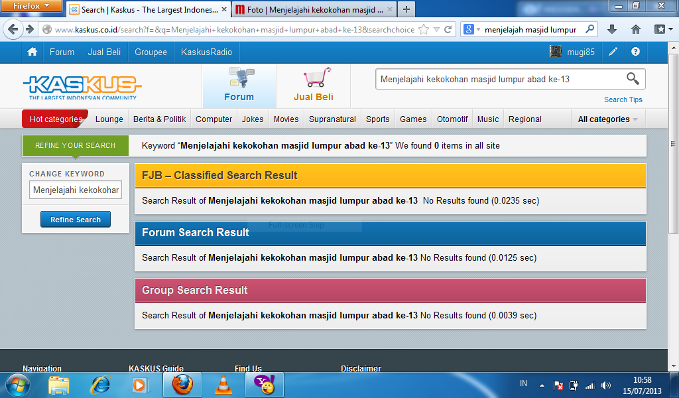
Task: Open Forum in the top blue menu
Action: click(x=62, y=52)
